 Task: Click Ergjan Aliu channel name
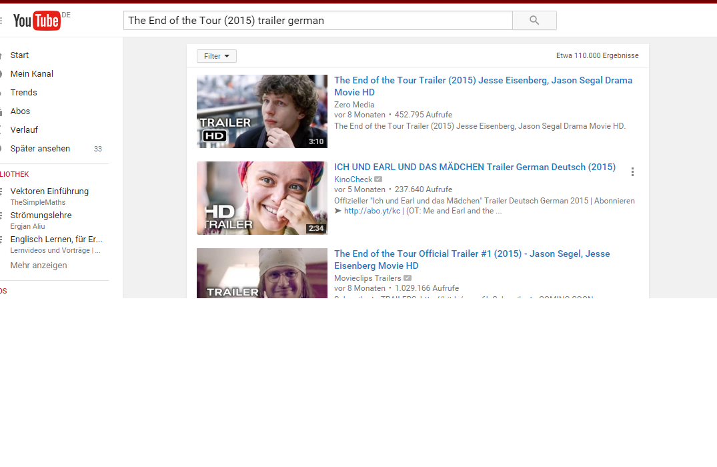(x=28, y=226)
